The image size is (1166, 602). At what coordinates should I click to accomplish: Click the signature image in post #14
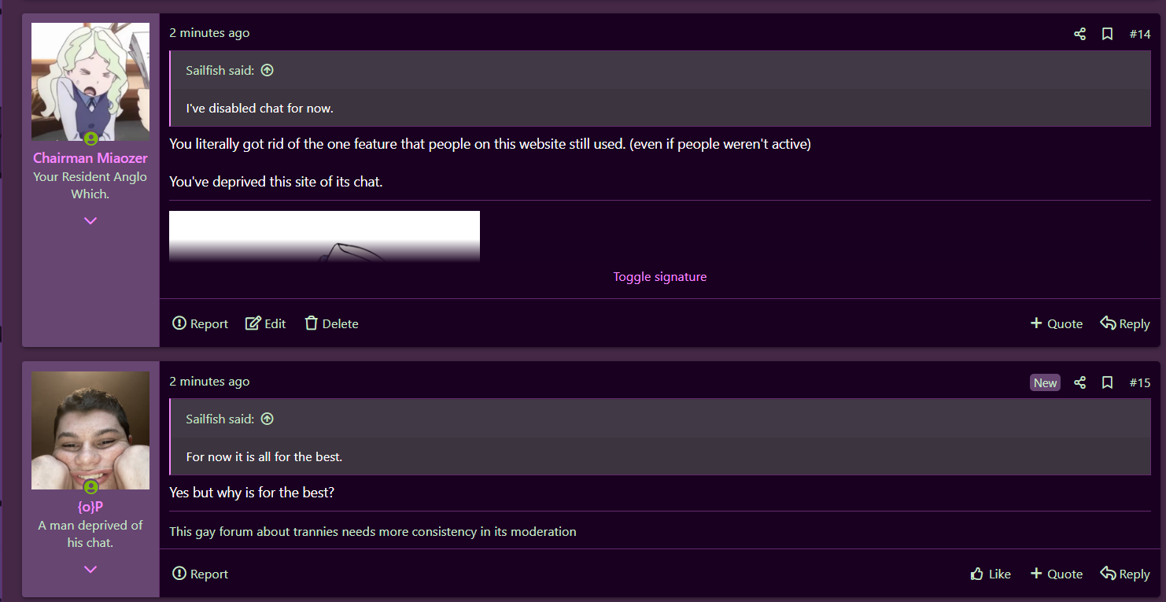point(324,236)
